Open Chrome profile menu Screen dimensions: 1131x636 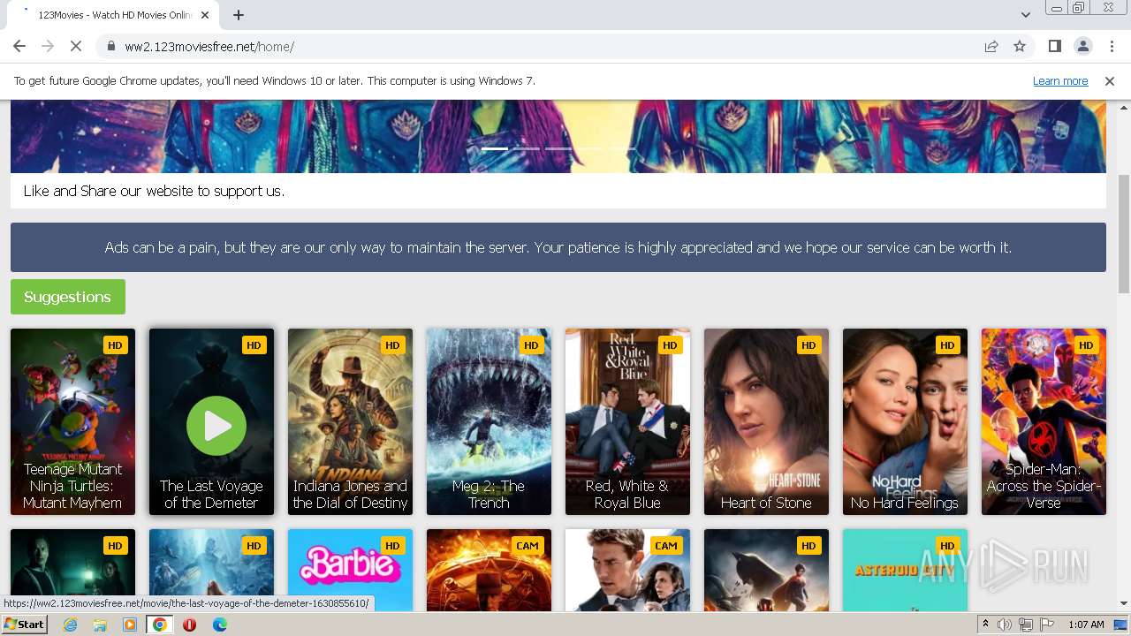(x=1082, y=46)
